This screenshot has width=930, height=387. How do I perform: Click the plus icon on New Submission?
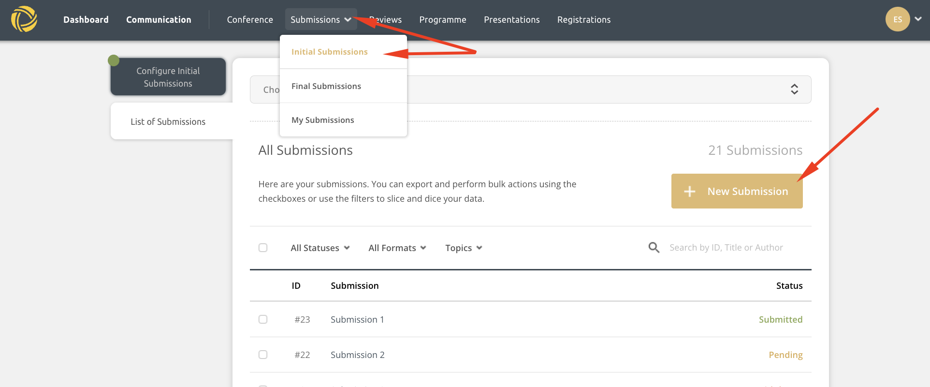click(x=690, y=192)
